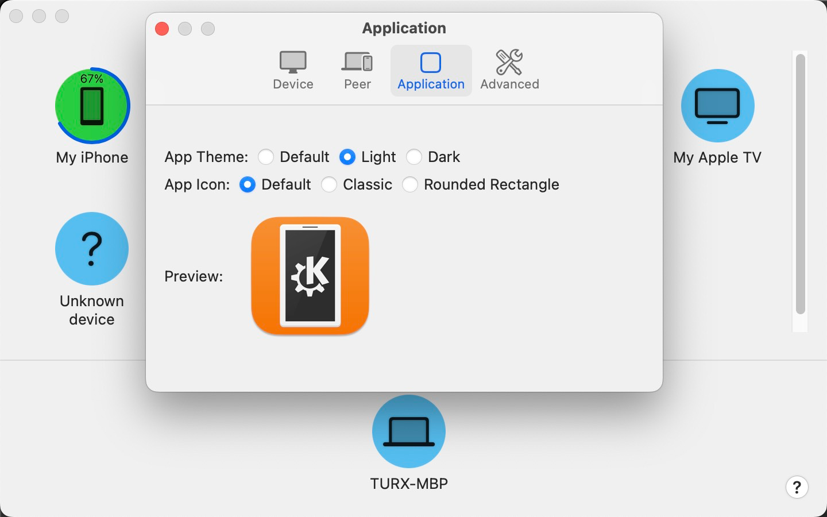827x517 pixels.
Task: Click the device list vertical scrollbar
Action: coord(801,183)
